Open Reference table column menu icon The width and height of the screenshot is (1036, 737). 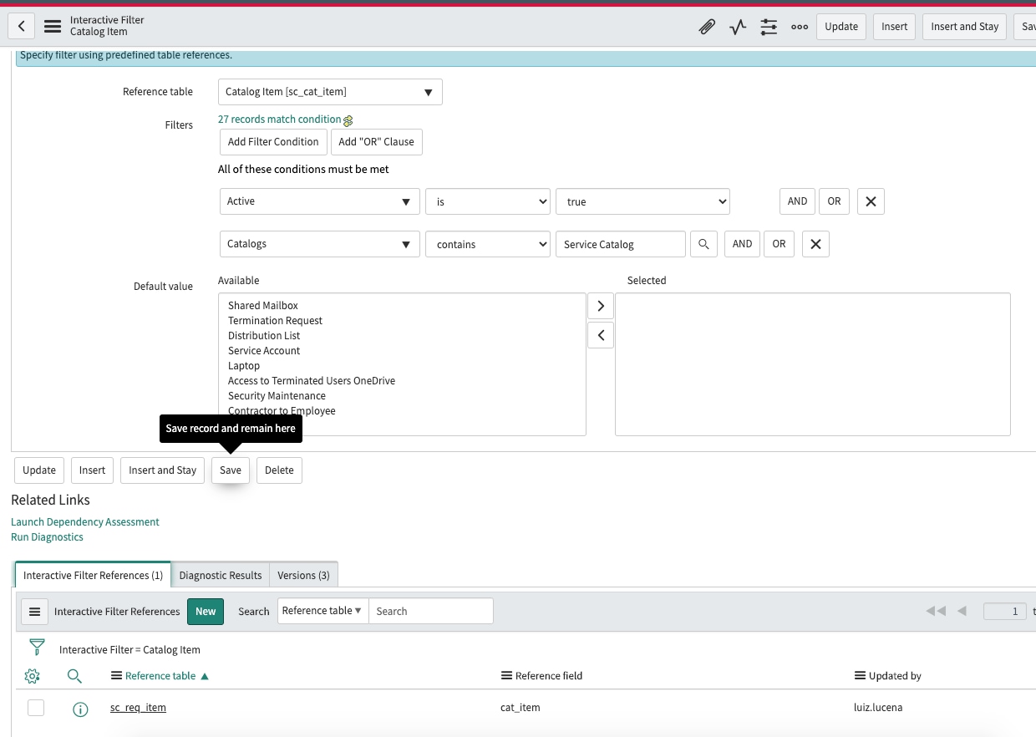click(116, 676)
